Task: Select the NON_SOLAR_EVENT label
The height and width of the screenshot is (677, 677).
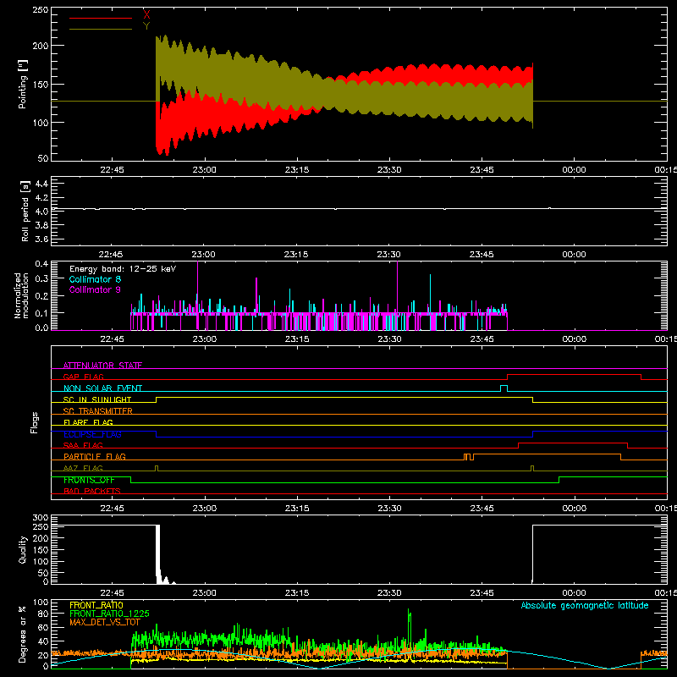Action: [102, 388]
